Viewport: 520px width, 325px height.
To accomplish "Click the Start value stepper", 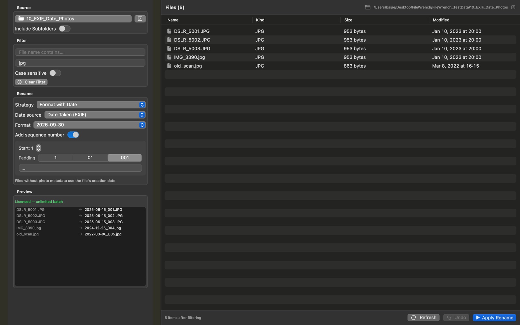I will pos(38,148).
